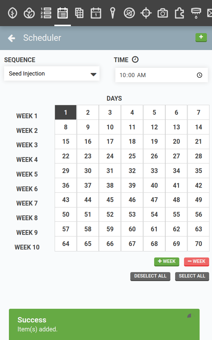
Task: Open the envelope icon at toolbar's right edge
Action: point(210,13)
